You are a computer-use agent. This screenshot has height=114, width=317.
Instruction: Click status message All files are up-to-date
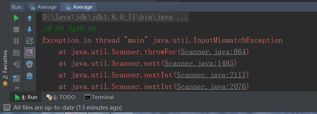[68, 107]
